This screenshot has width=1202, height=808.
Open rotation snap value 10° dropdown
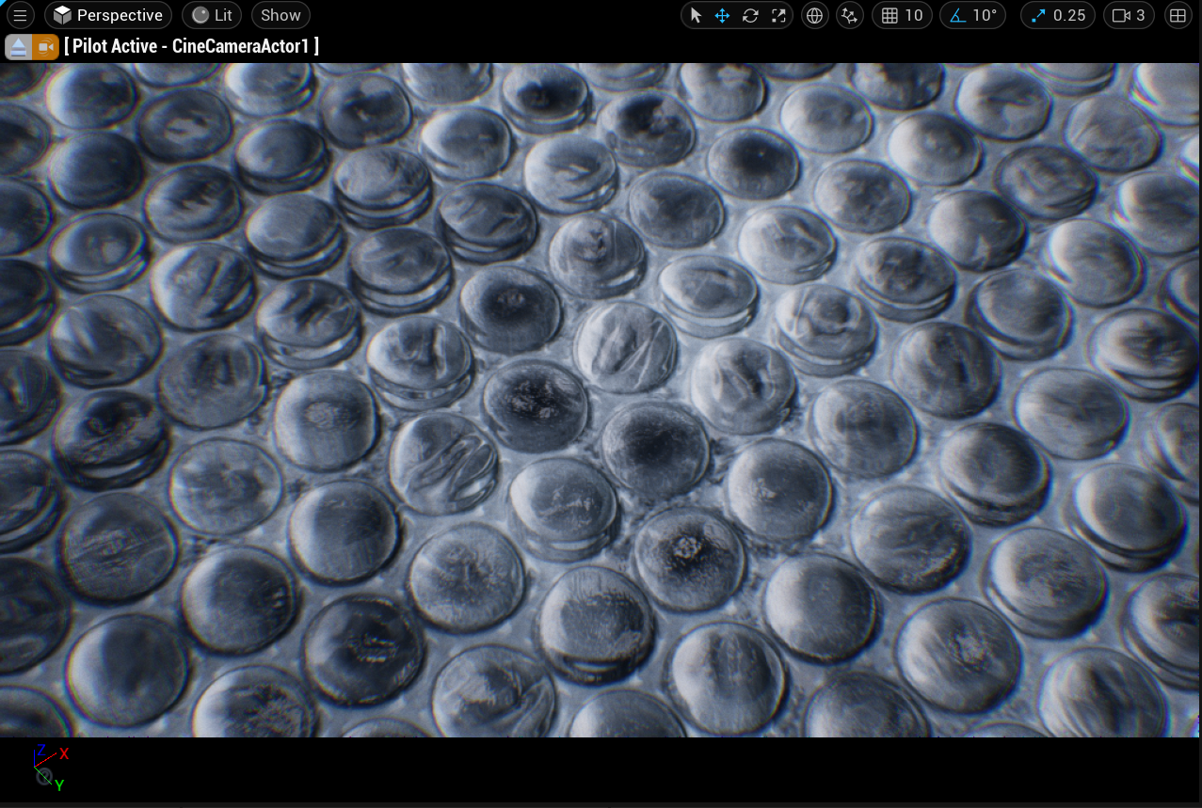(985, 15)
